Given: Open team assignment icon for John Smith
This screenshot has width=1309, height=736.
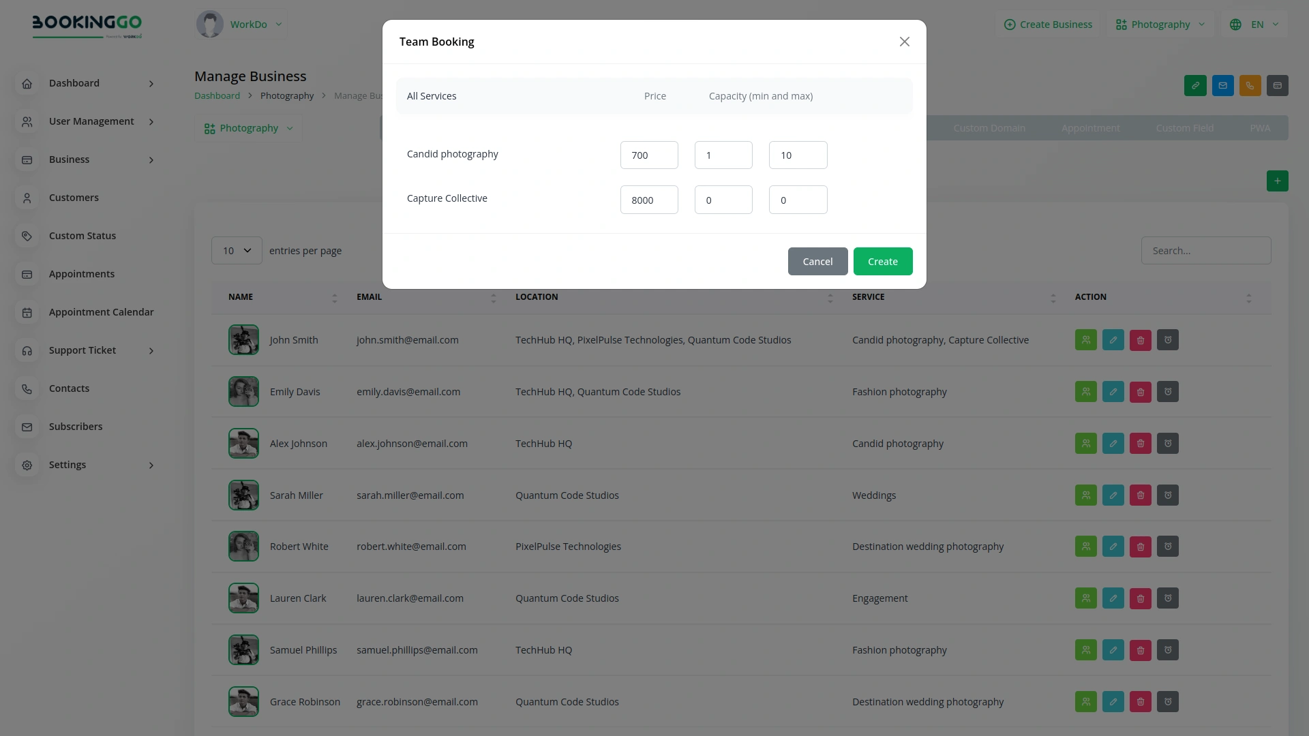Looking at the screenshot, I should 1085,339.
